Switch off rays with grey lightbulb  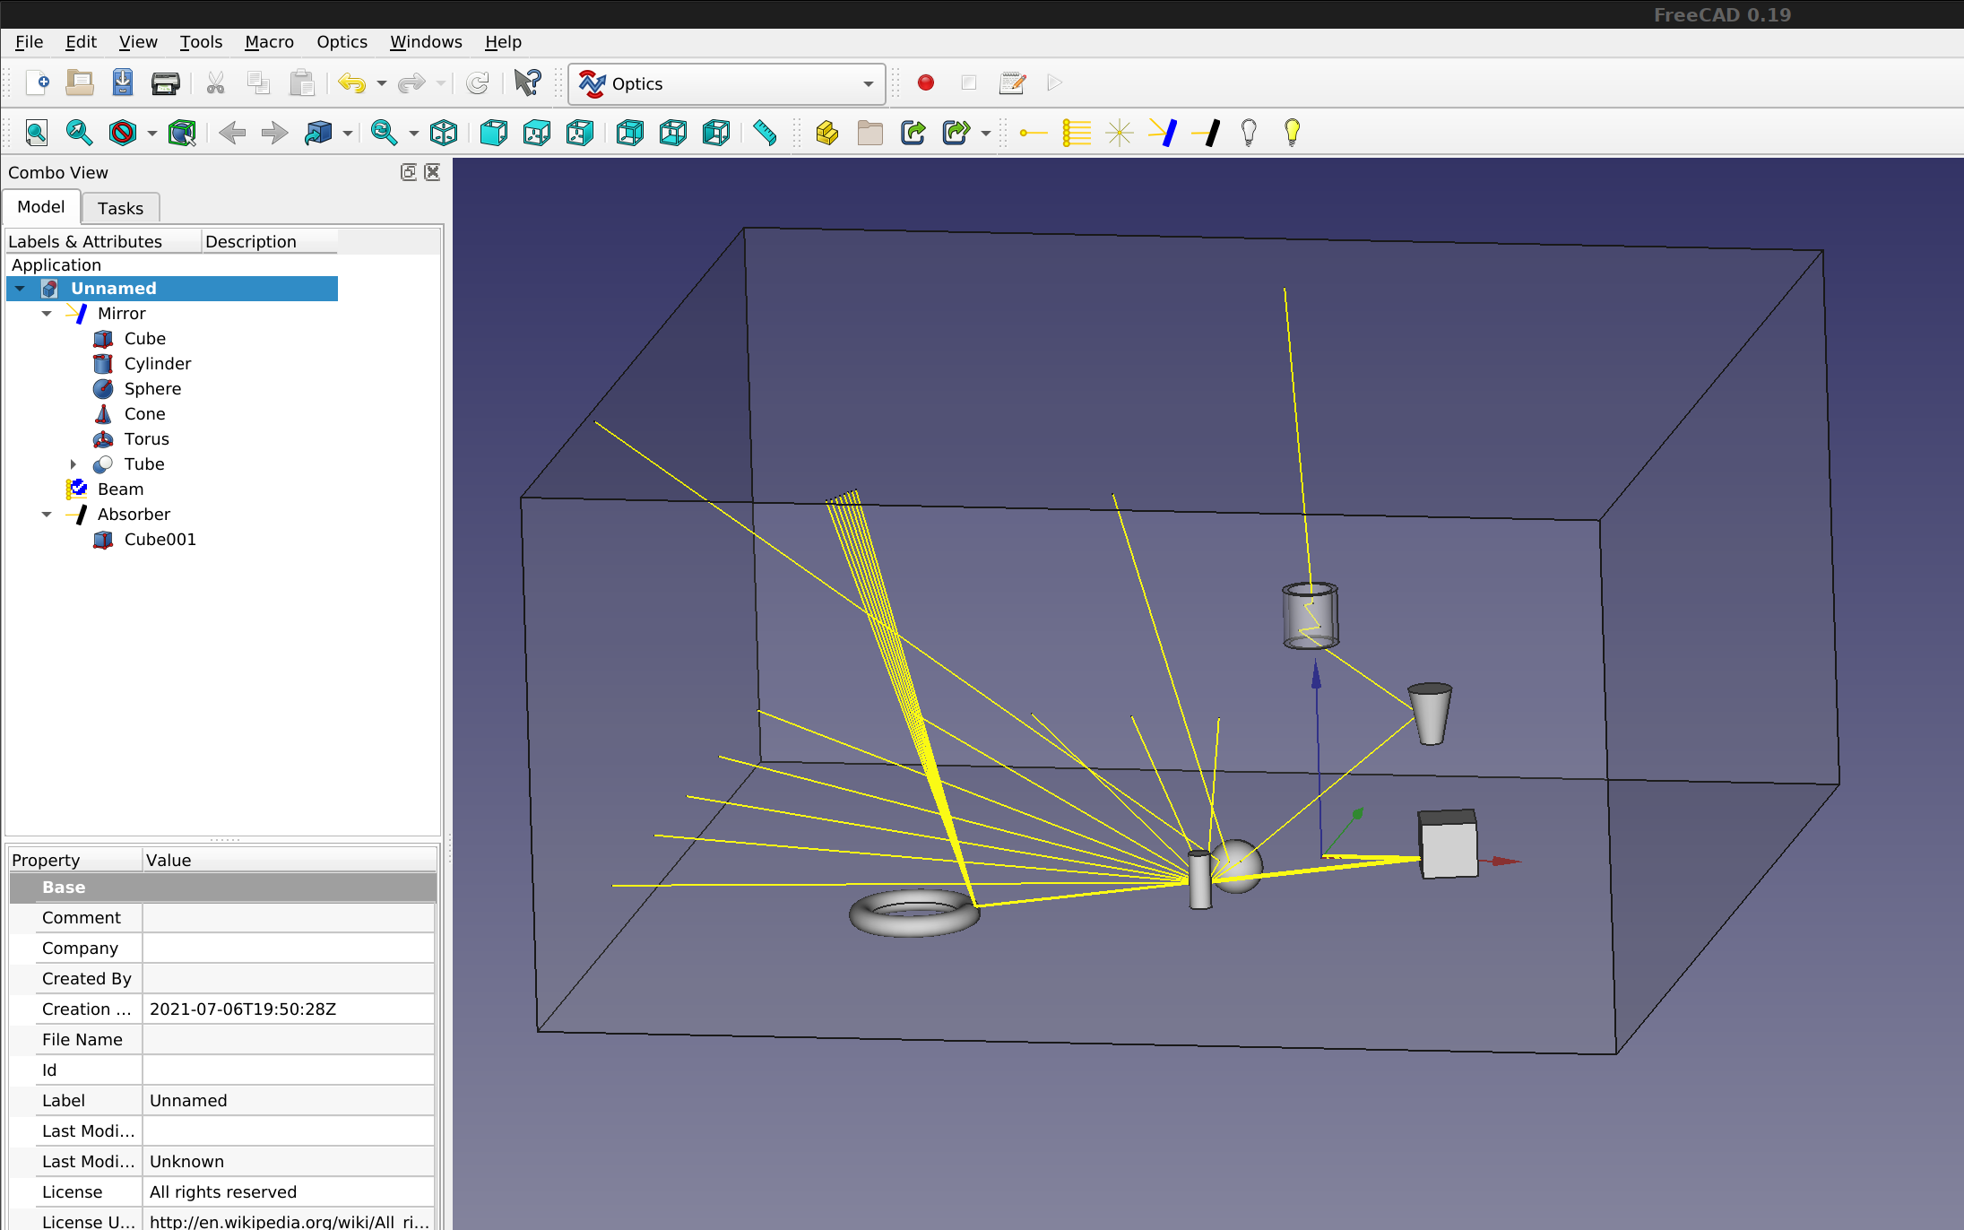pos(1249,134)
